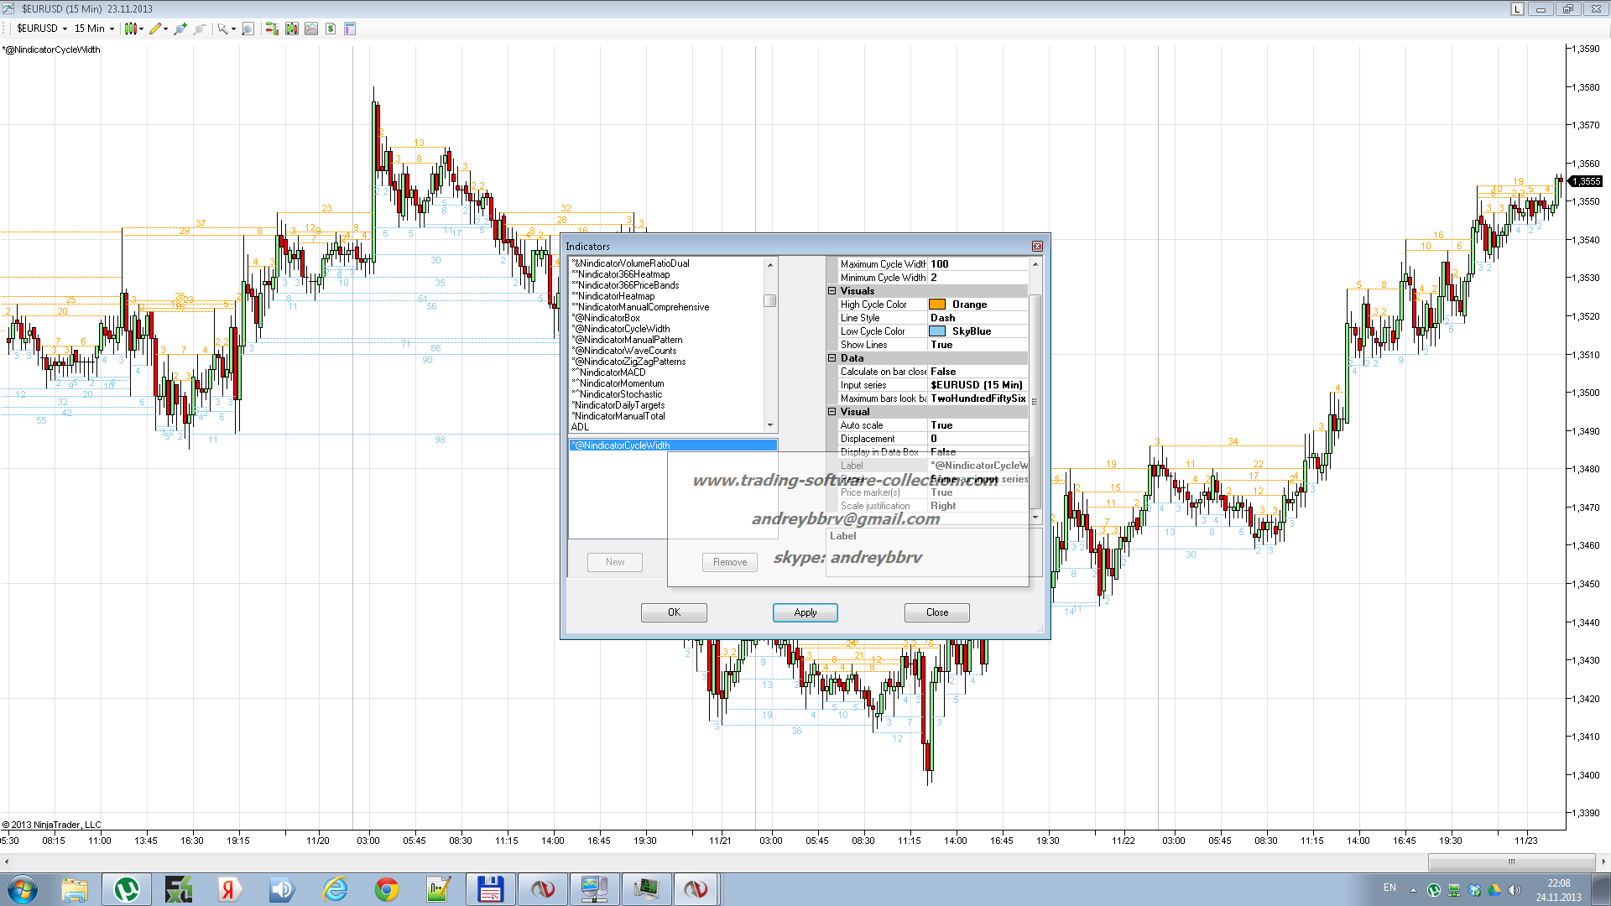
Task: Open the strategies dollar-sign icon
Action: click(x=331, y=29)
